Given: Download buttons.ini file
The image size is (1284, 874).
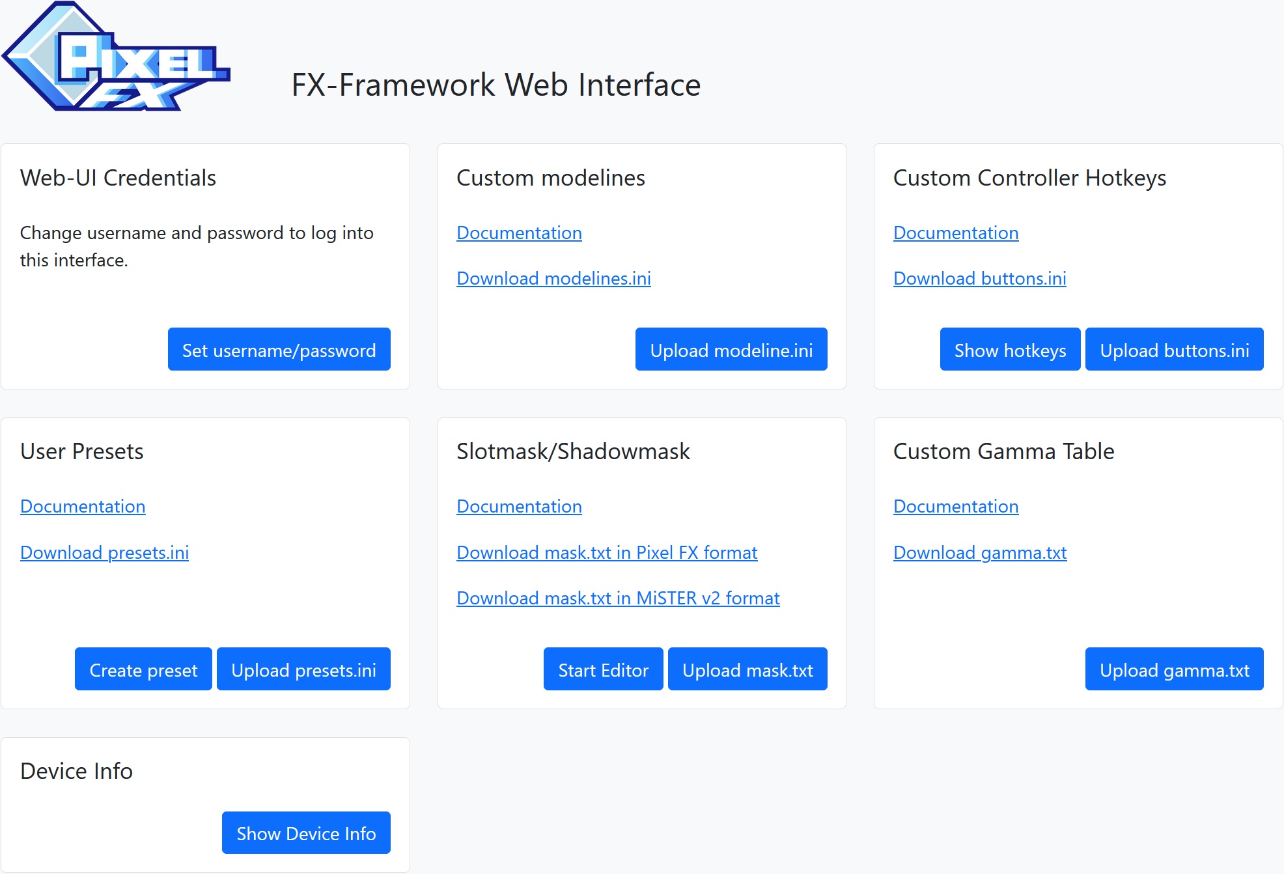Looking at the screenshot, I should [x=980, y=279].
